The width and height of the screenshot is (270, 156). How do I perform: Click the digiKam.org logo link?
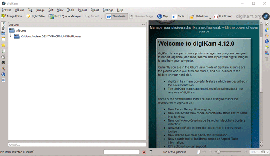[x=249, y=16]
